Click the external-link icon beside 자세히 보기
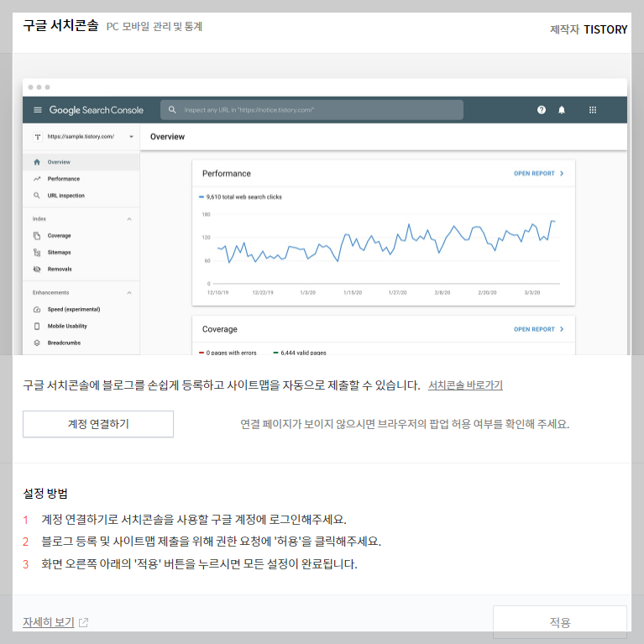Screen dimensions: 644x644 pyautogui.click(x=83, y=623)
